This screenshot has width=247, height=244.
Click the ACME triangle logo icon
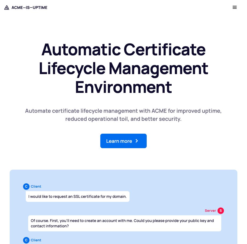[x=7, y=8]
